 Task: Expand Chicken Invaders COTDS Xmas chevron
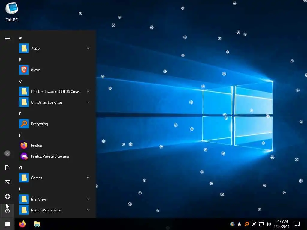(x=88, y=91)
